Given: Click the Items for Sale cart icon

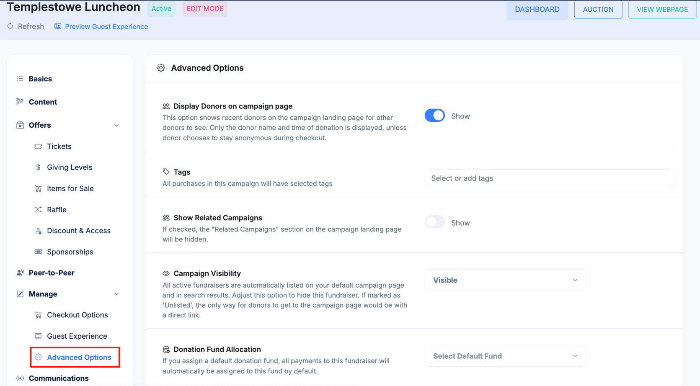Looking at the screenshot, I should point(38,189).
